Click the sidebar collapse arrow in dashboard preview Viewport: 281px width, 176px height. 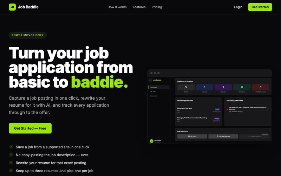[x=150, y=80]
